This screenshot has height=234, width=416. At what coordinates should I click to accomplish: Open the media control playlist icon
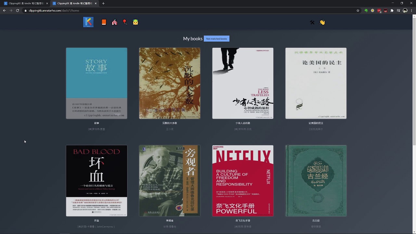(x=398, y=10)
